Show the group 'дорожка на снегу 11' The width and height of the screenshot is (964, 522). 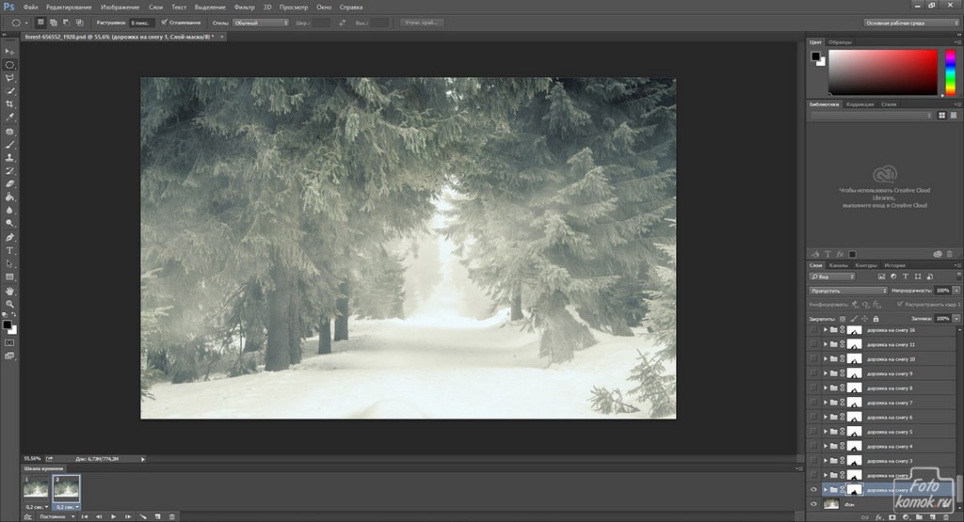[x=814, y=344]
